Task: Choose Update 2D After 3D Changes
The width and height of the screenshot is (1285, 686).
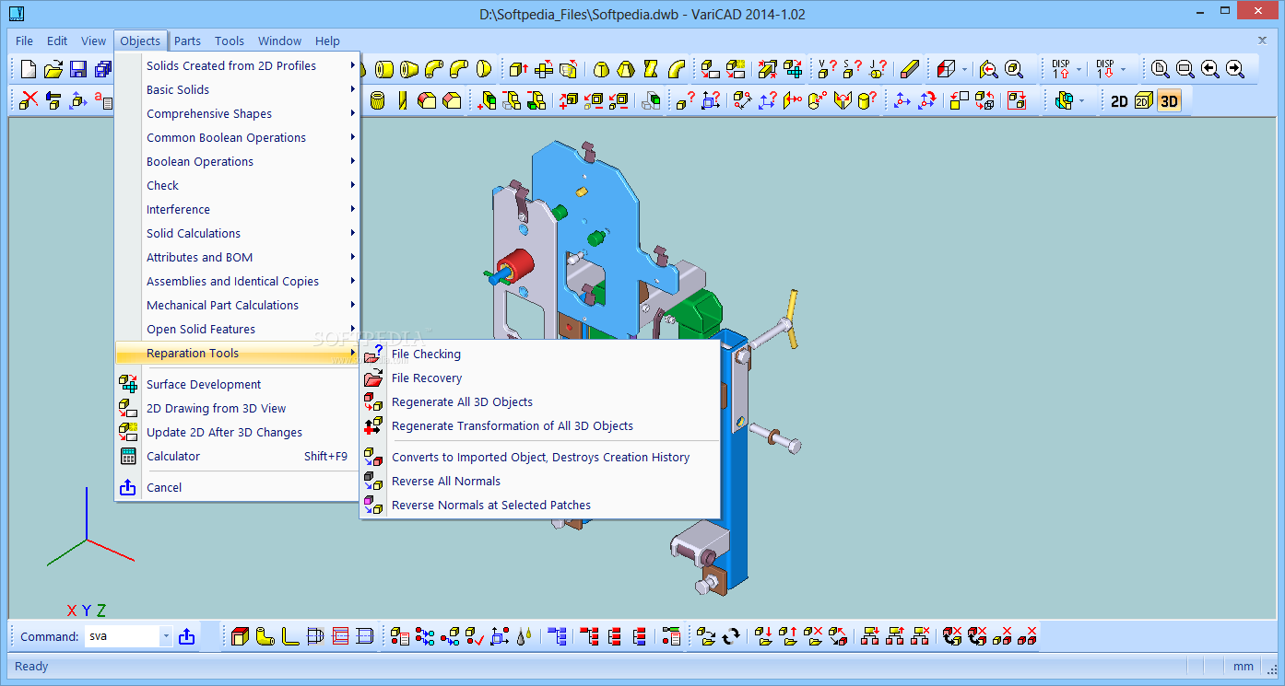Action: coord(237,432)
